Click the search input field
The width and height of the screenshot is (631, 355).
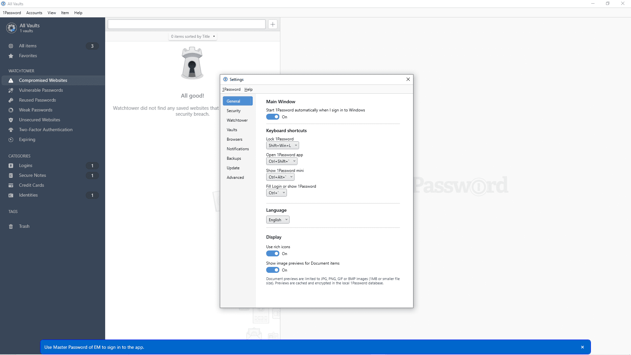click(x=187, y=24)
